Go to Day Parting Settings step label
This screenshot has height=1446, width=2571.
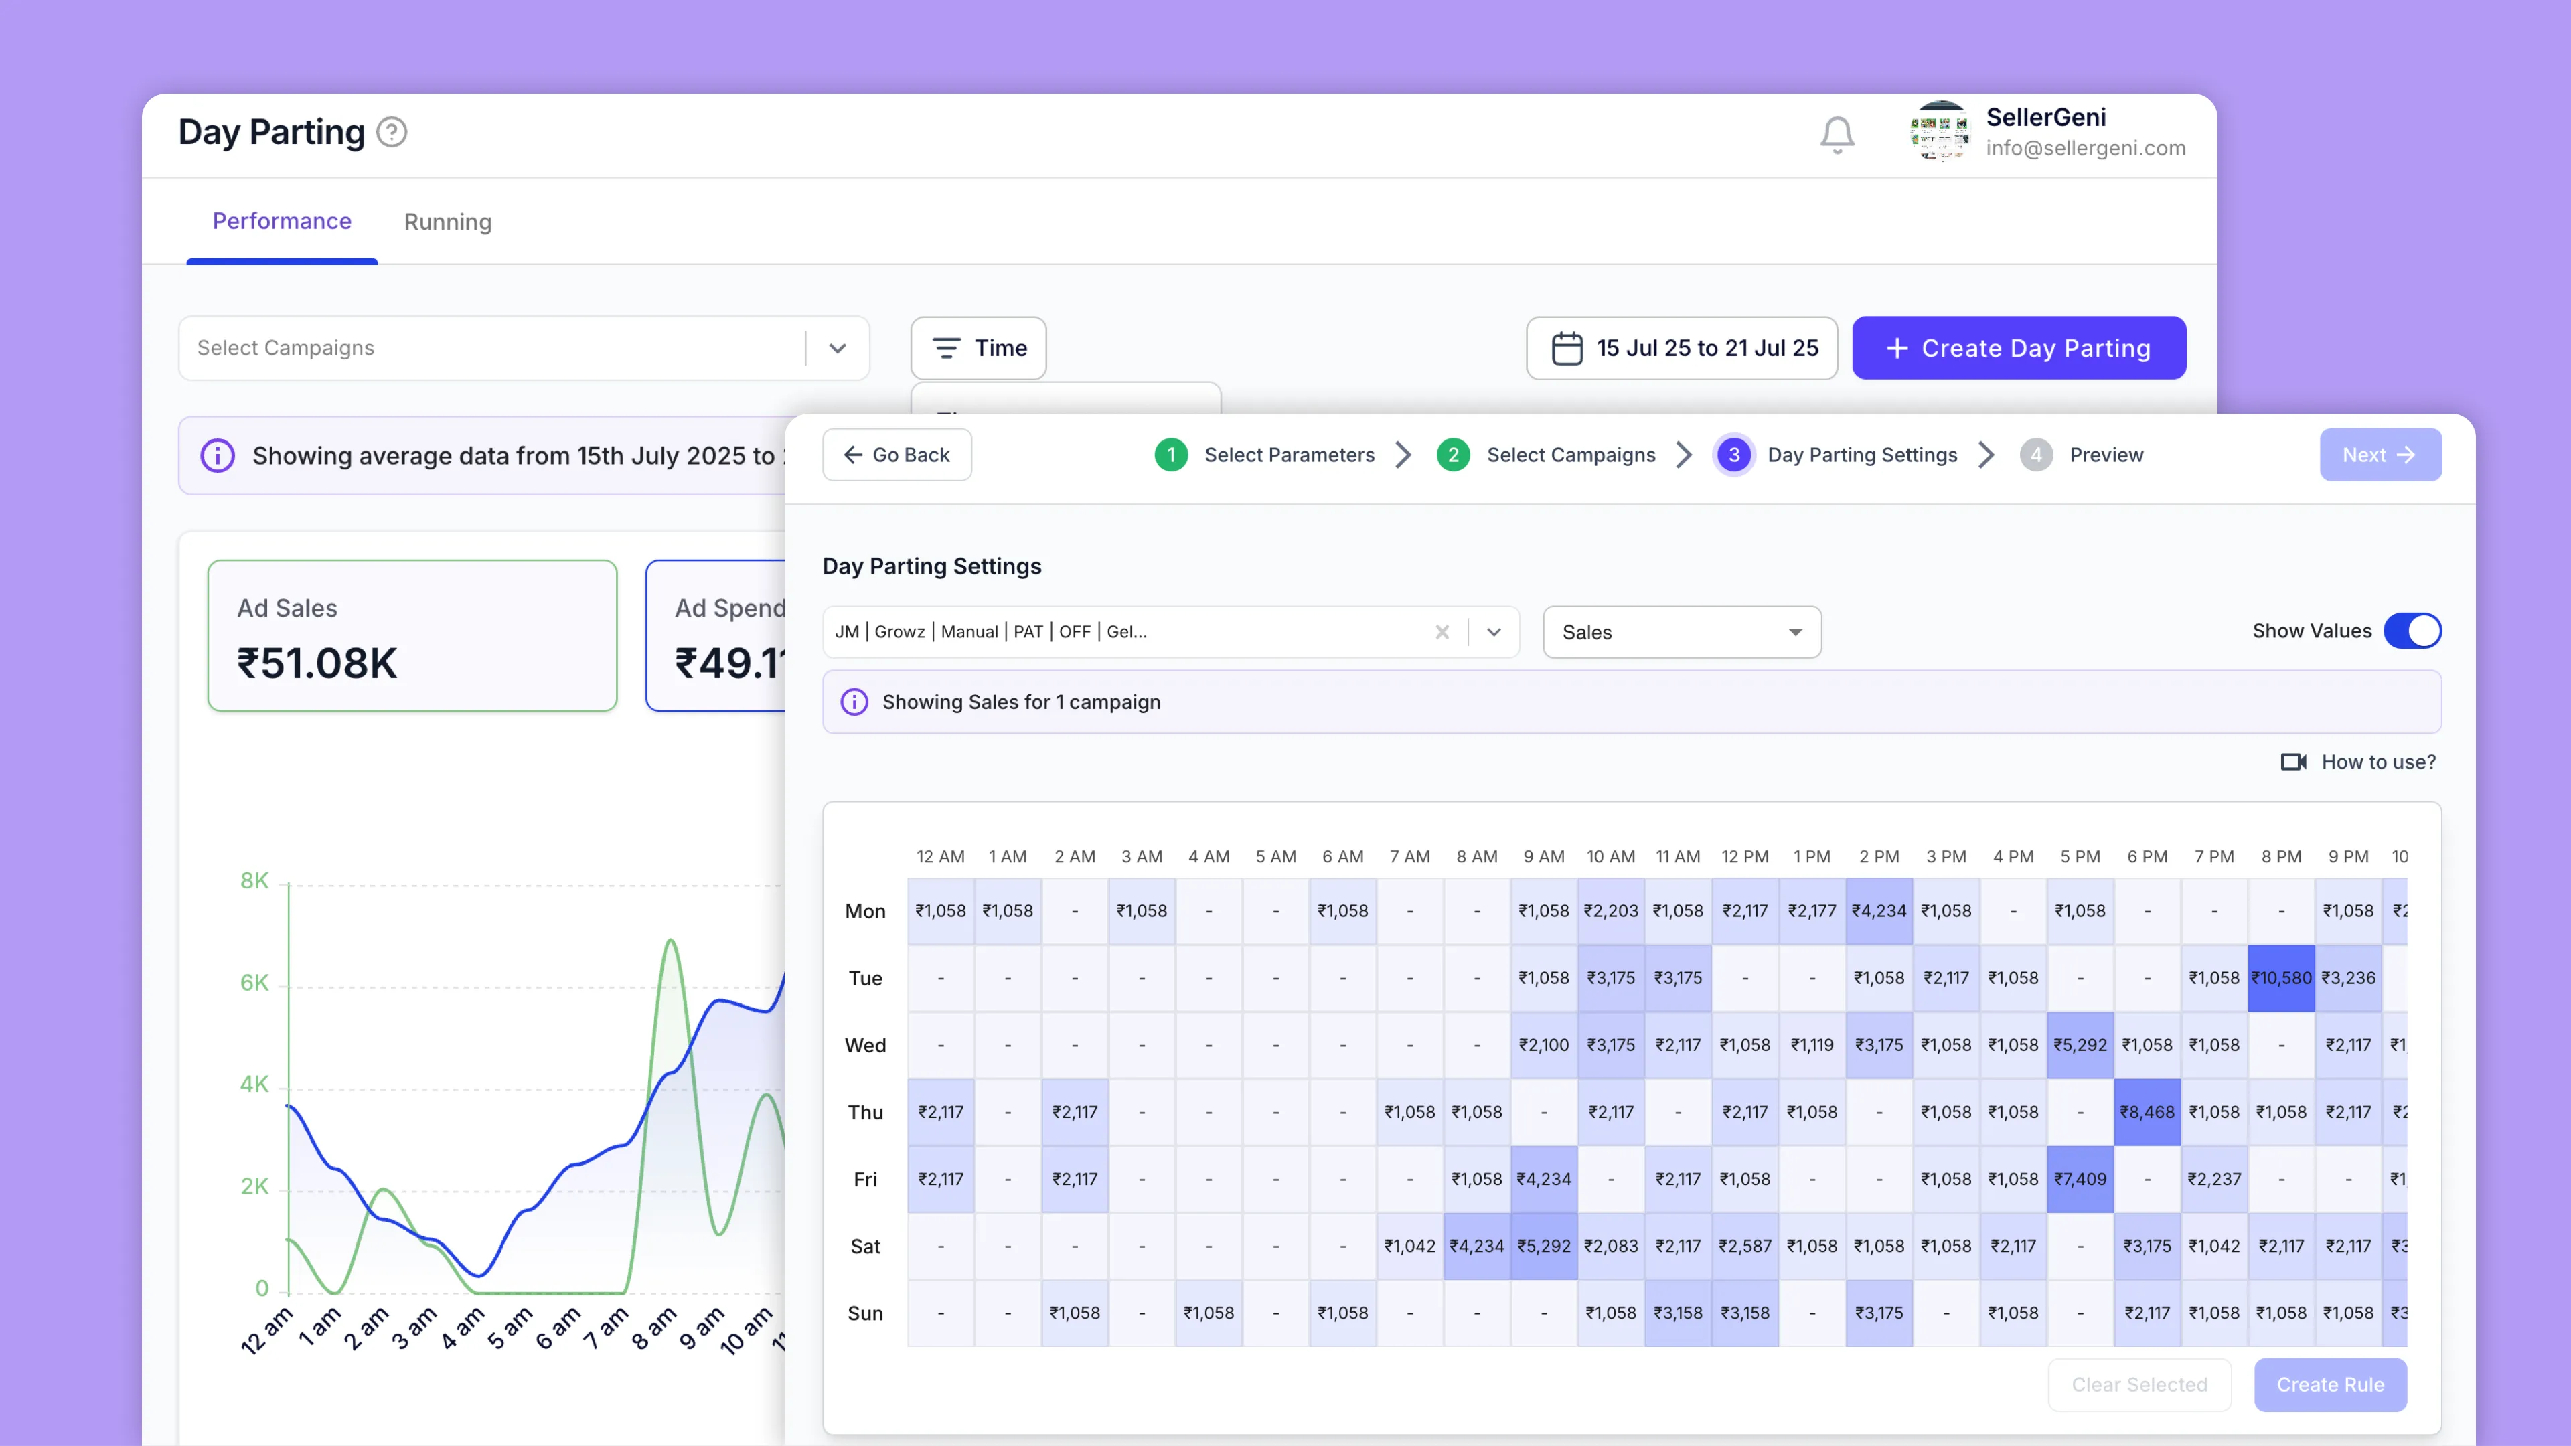tap(1863, 455)
